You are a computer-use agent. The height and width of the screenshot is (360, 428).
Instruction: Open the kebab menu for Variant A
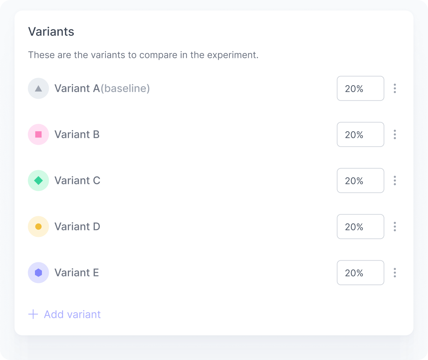pyautogui.click(x=394, y=88)
